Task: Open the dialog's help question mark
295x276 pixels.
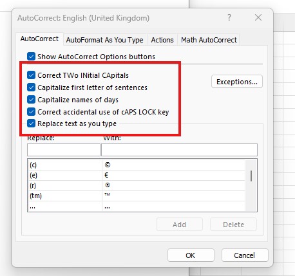Action: click(x=229, y=17)
